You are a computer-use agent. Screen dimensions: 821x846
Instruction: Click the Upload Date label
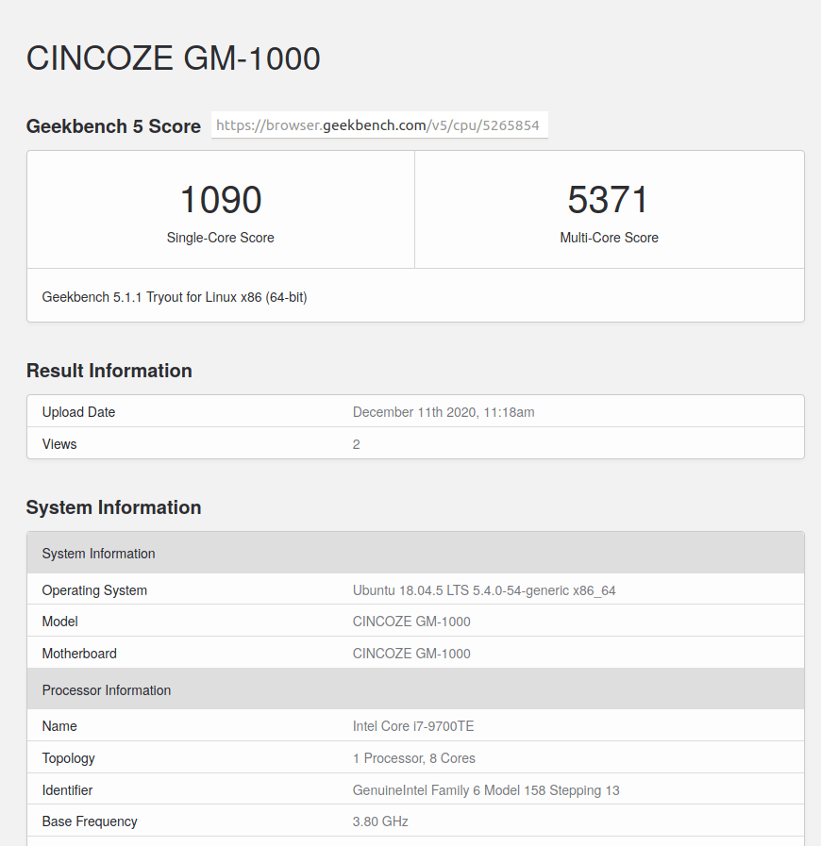(x=79, y=412)
